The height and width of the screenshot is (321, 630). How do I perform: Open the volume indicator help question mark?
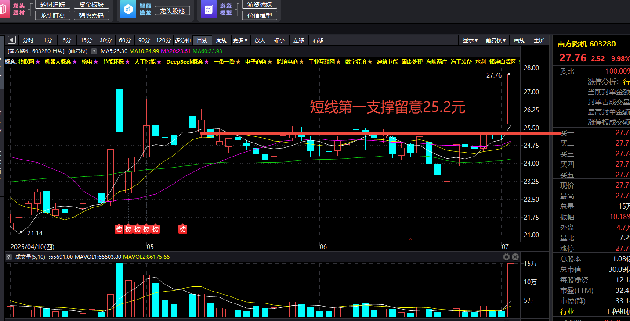tap(9, 257)
